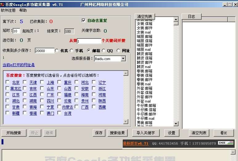The width and height of the screenshot is (238, 161).
Task: Open 设置 settings button
Action: [172, 133]
